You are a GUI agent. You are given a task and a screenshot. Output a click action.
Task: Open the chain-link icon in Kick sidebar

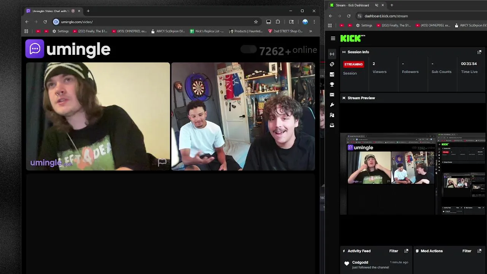click(x=332, y=64)
